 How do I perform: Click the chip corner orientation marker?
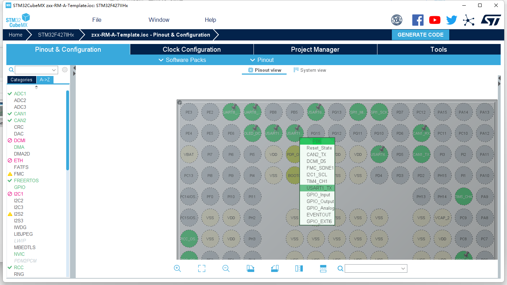tap(180, 103)
